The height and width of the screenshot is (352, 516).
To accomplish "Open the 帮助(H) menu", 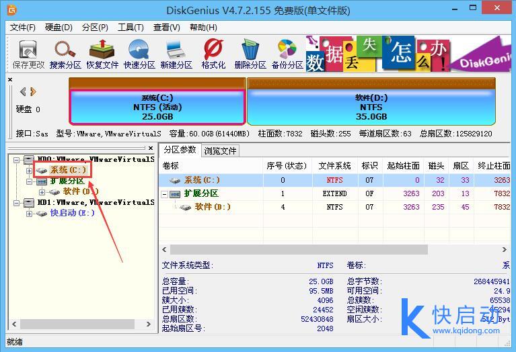I will point(203,28).
